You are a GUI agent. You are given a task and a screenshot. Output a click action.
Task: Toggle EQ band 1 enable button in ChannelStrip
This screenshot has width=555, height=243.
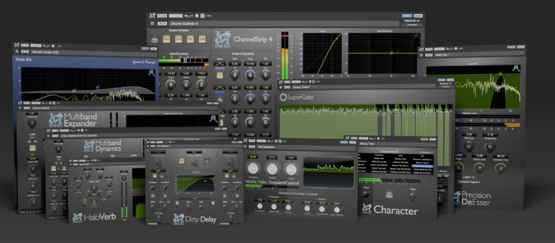(x=220, y=75)
